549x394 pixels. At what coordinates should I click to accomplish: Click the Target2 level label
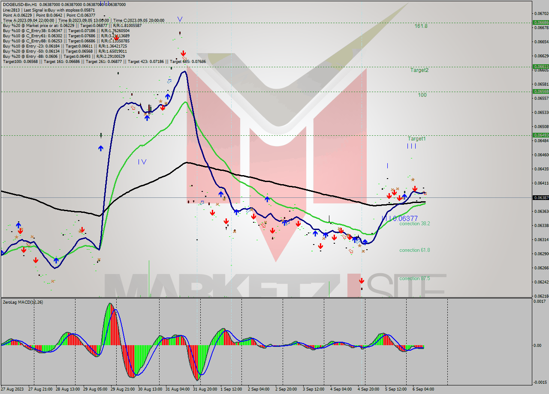[419, 70]
